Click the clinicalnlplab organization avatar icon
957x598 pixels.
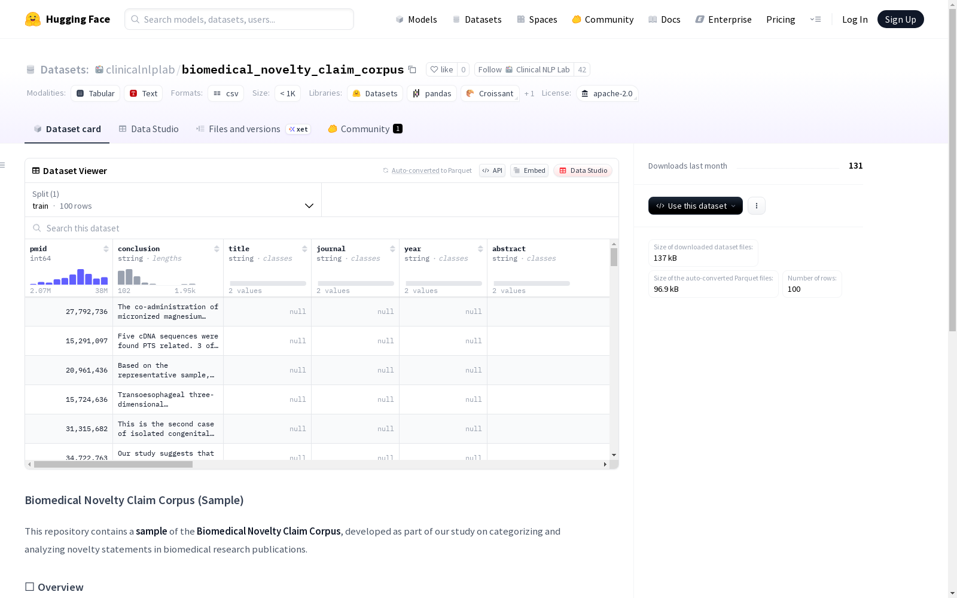pos(99,70)
